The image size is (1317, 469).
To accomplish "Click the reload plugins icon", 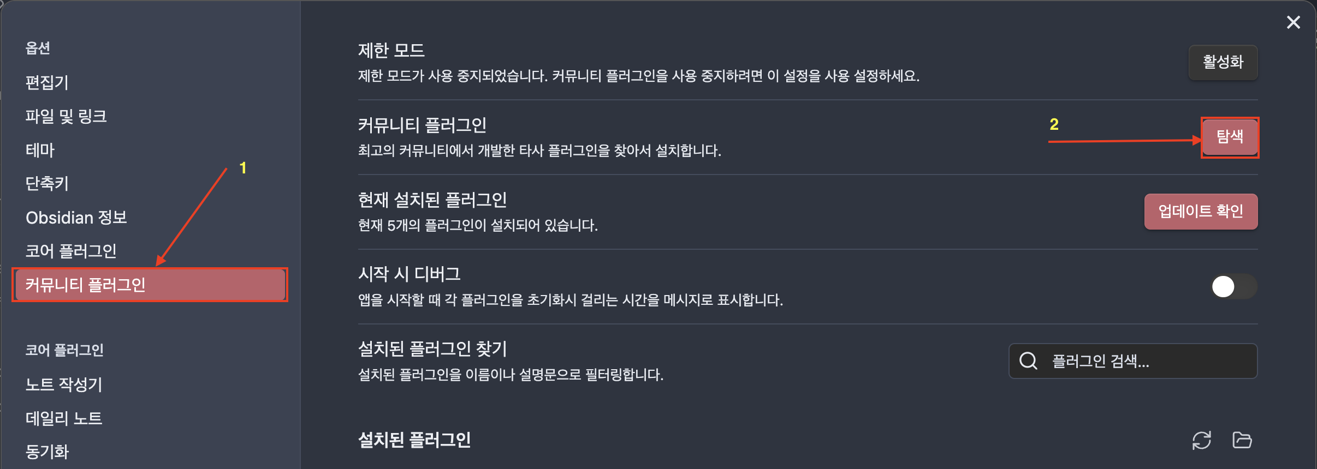I will click(1201, 440).
